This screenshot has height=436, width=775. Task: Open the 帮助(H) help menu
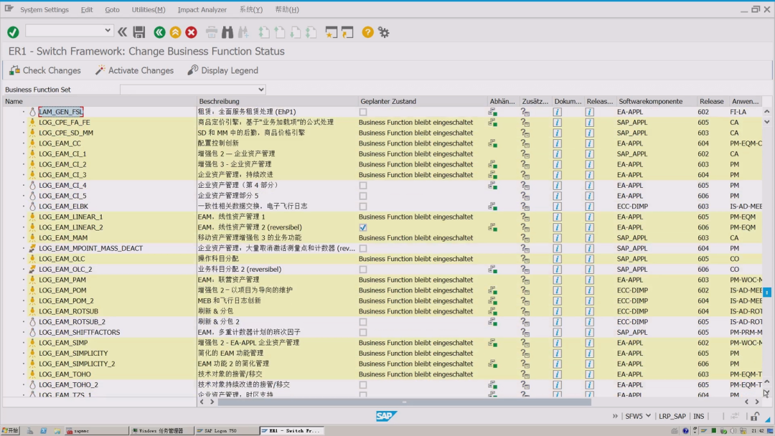[286, 9]
